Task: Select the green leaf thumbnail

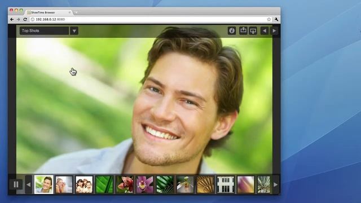Action: point(104,184)
